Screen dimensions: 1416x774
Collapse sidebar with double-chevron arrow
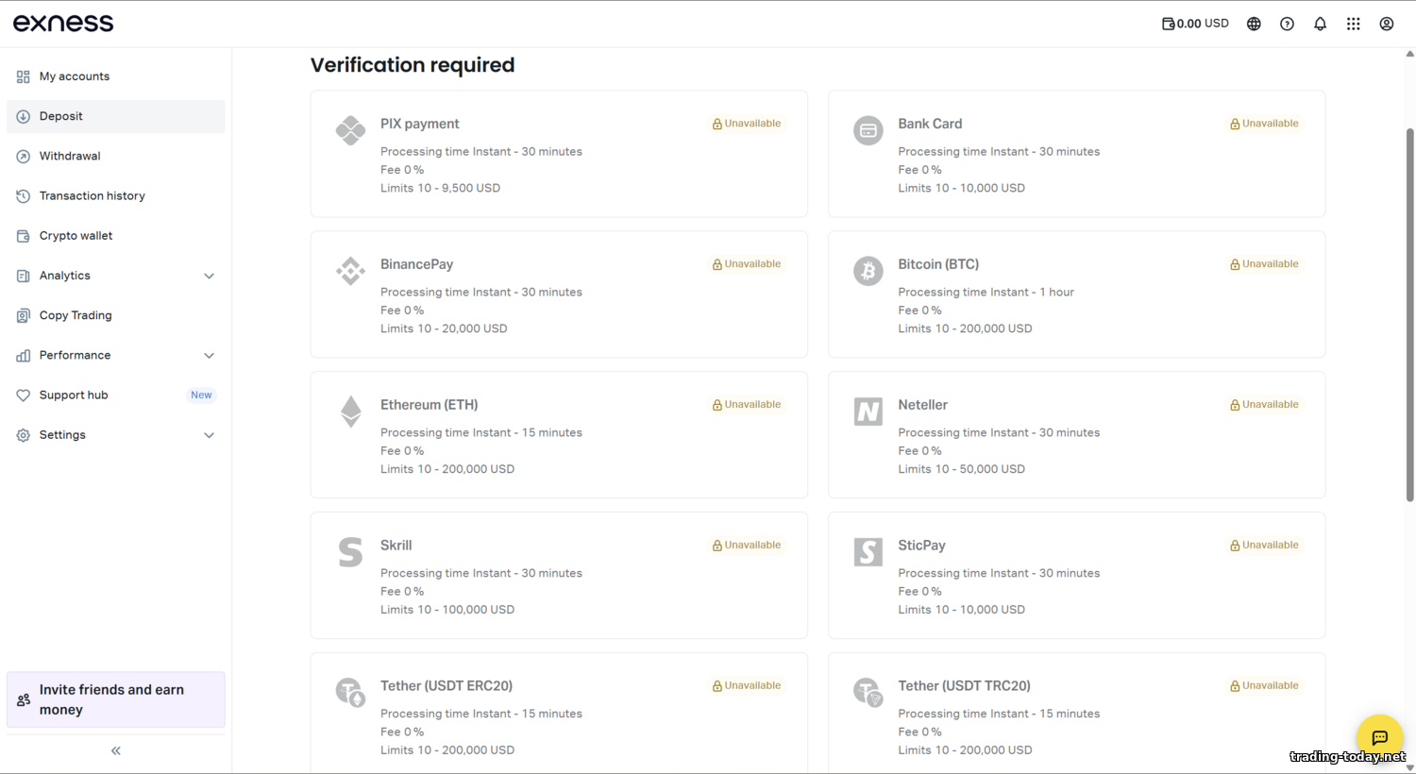[116, 750]
